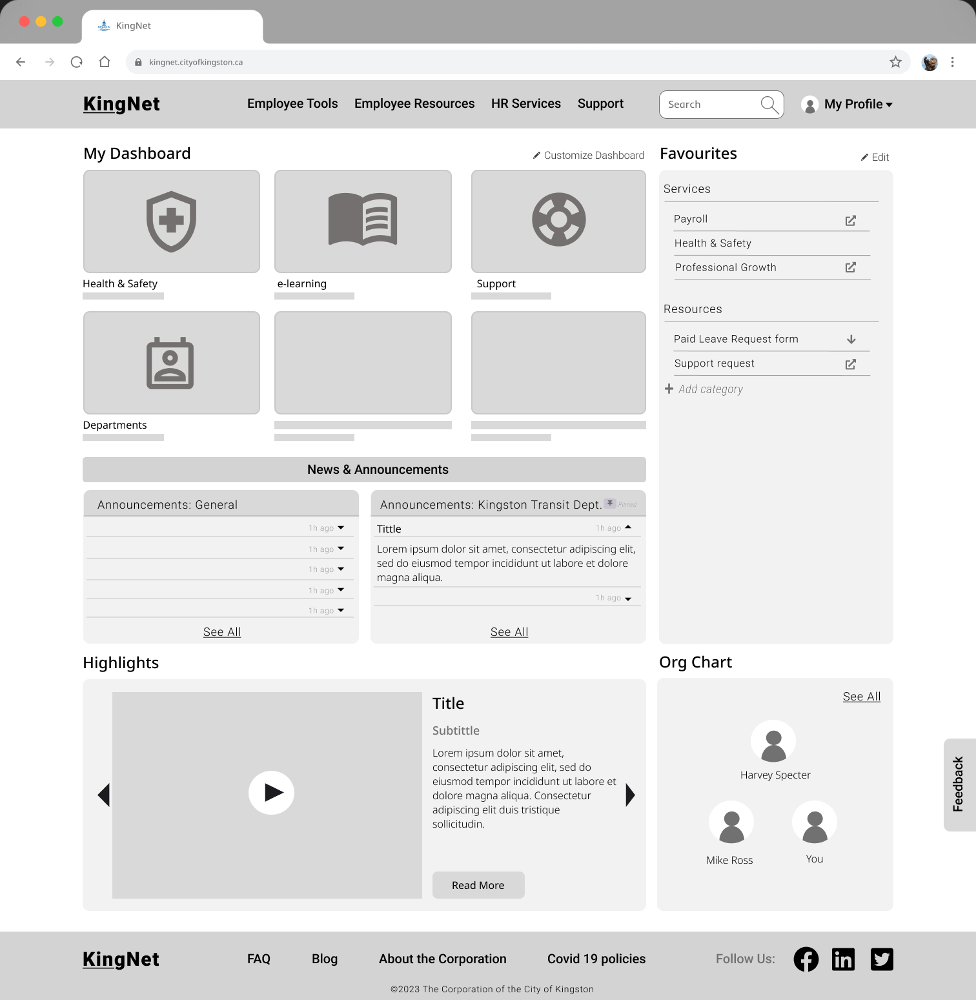Click the Read More button in Highlights
The image size is (976, 1000).
478,885
